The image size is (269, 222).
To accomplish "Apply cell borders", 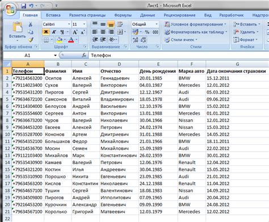I will (46, 40).
